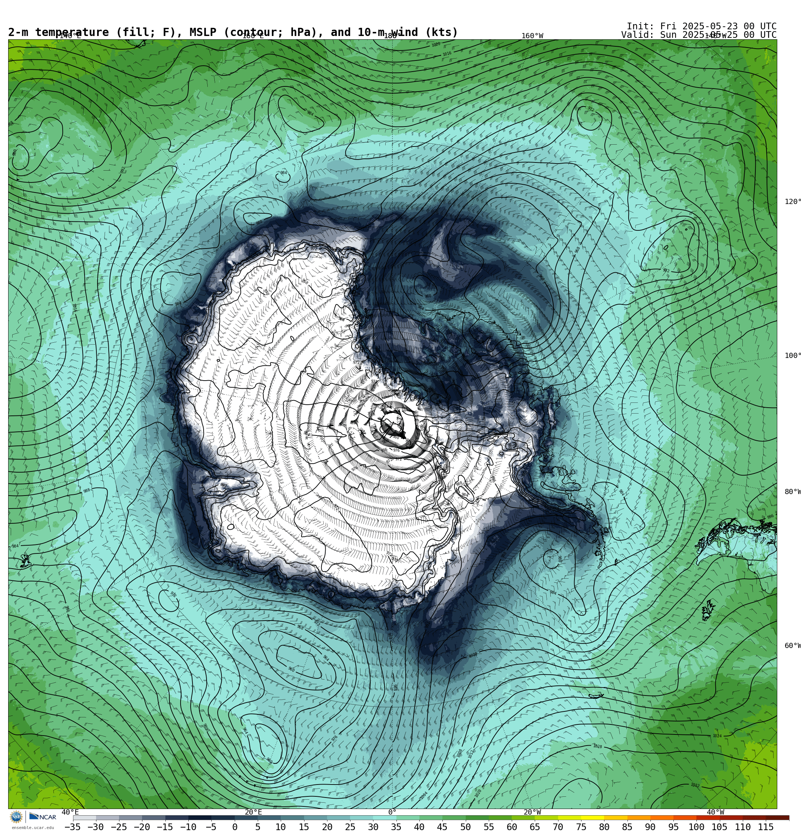Click the 40°E longitude label at bottom

[x=70, y=812]
